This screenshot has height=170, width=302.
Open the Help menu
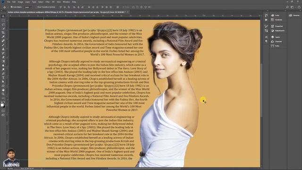[x=74, y=2]
